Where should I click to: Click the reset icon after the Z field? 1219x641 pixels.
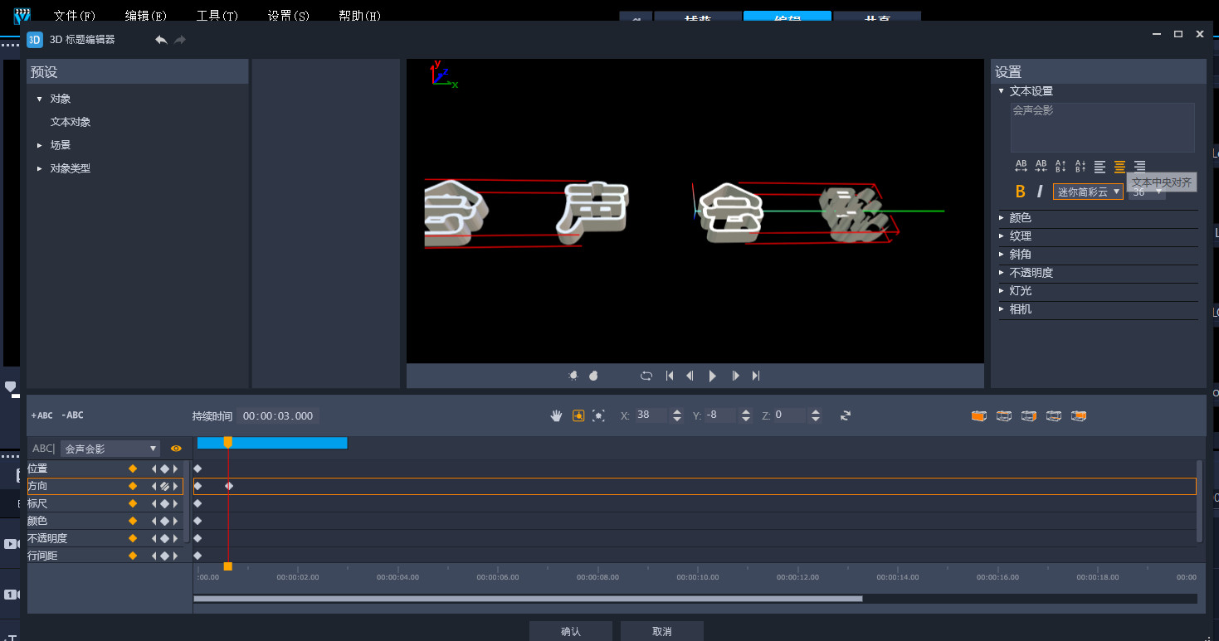click(846, 415)
